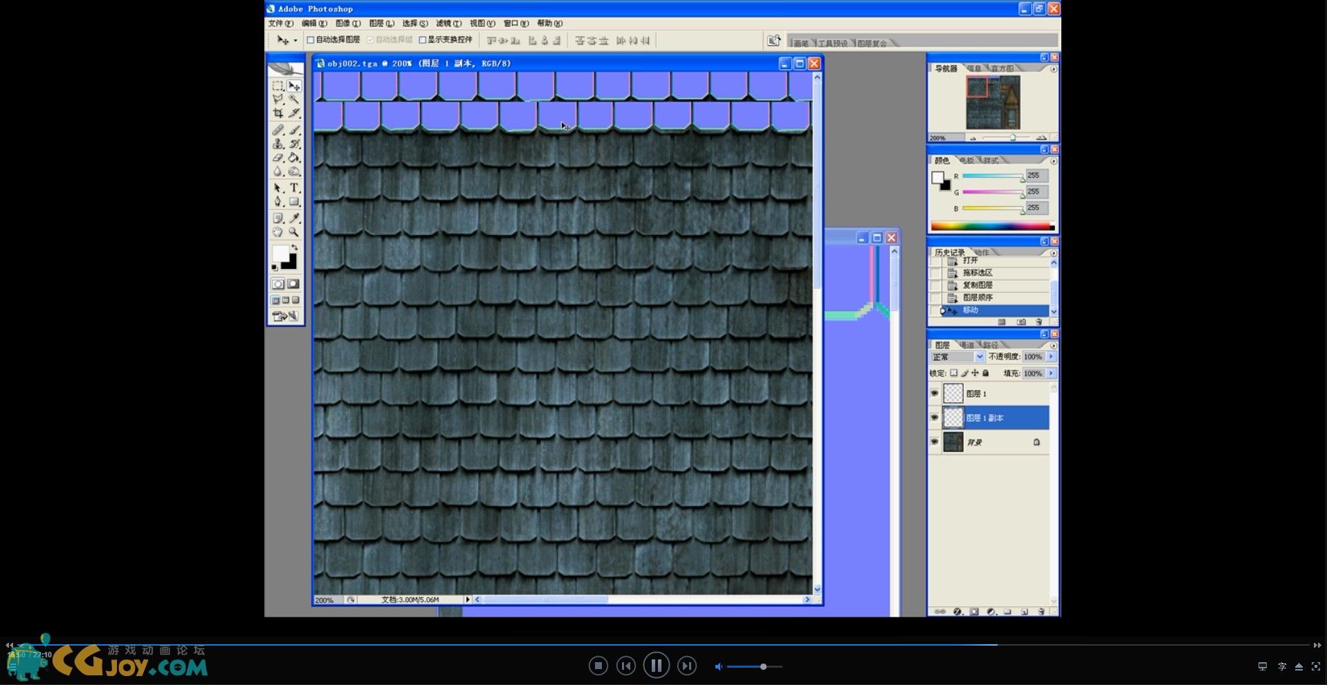This screenshot has width=1327, height=685.
Task: Open Color panel options menu arrow
Action: [1054, 160]
